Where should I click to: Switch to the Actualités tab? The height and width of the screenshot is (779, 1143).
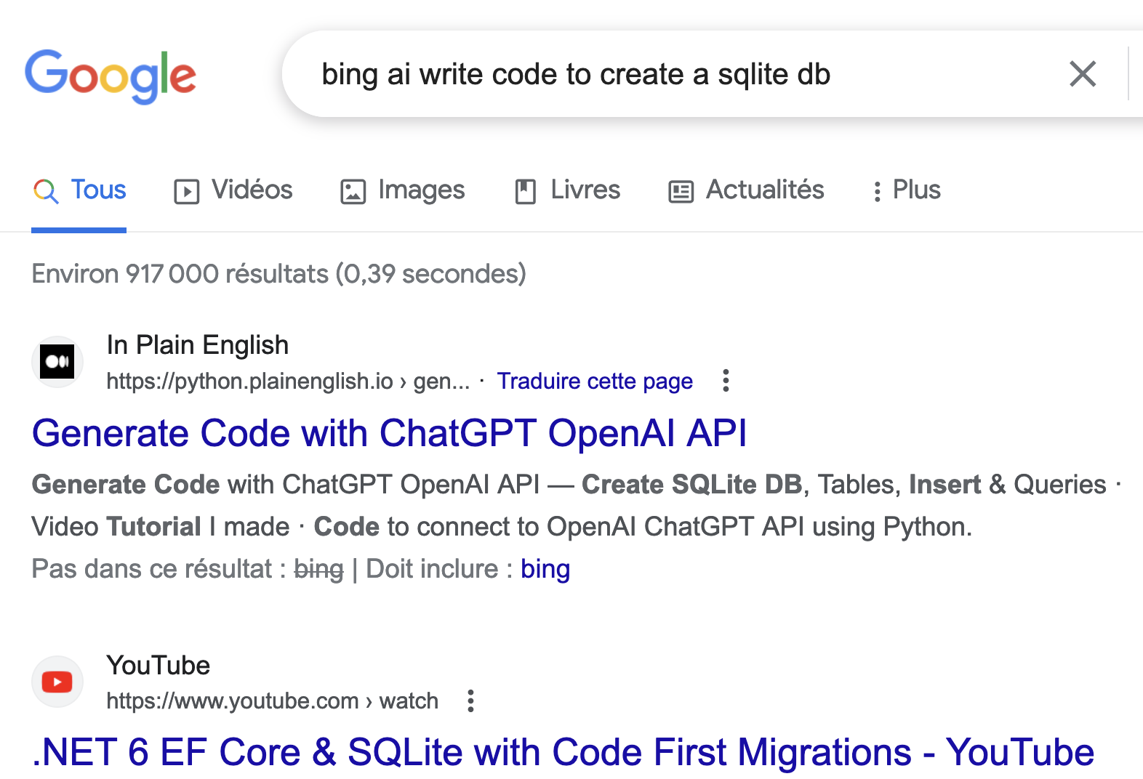pos(746,190)
